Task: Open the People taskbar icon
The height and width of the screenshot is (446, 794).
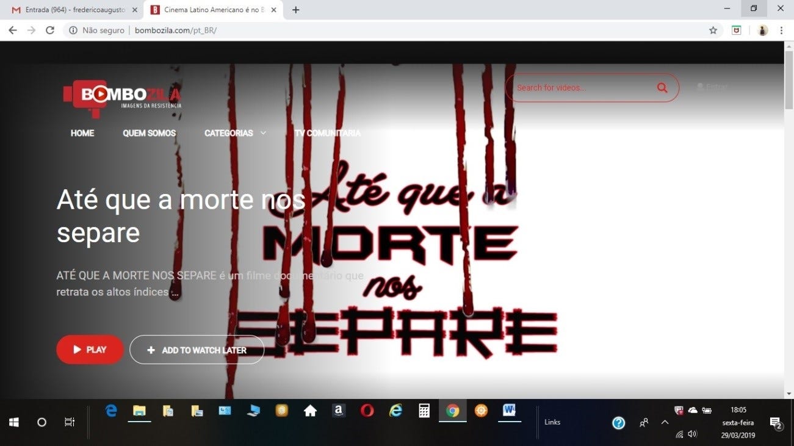Action: click(x=643, y=422)
